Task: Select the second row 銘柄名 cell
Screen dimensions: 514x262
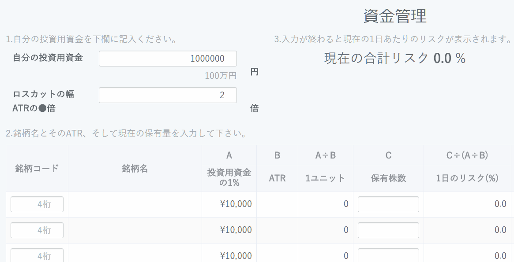Action: tap(135, 230)
